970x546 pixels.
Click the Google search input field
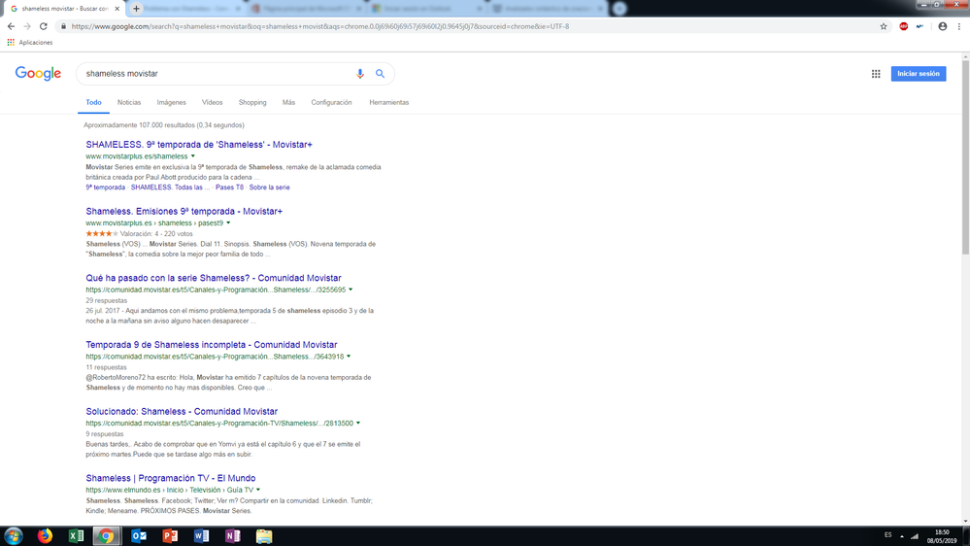(x=214, y=74)
